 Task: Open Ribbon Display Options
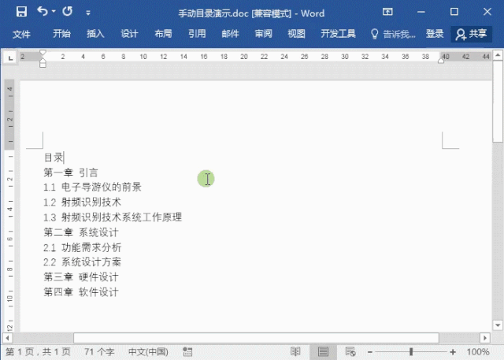(387, 12)
